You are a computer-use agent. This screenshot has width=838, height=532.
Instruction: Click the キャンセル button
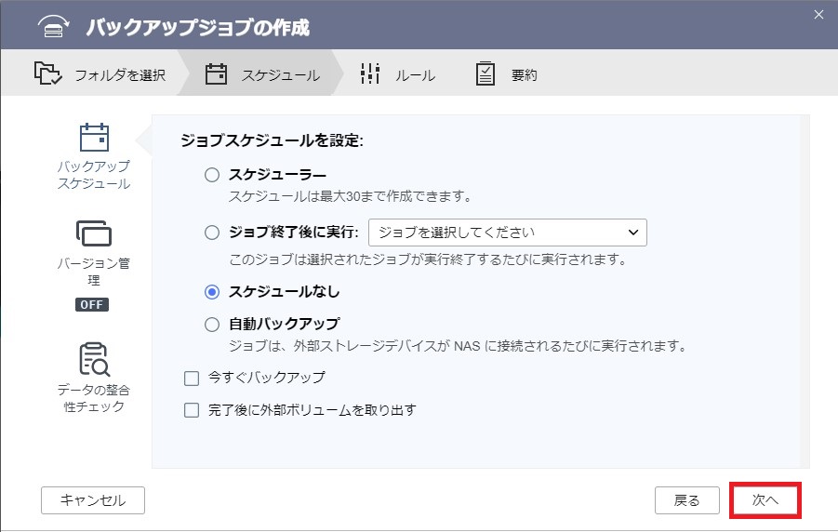pos(93,500)
